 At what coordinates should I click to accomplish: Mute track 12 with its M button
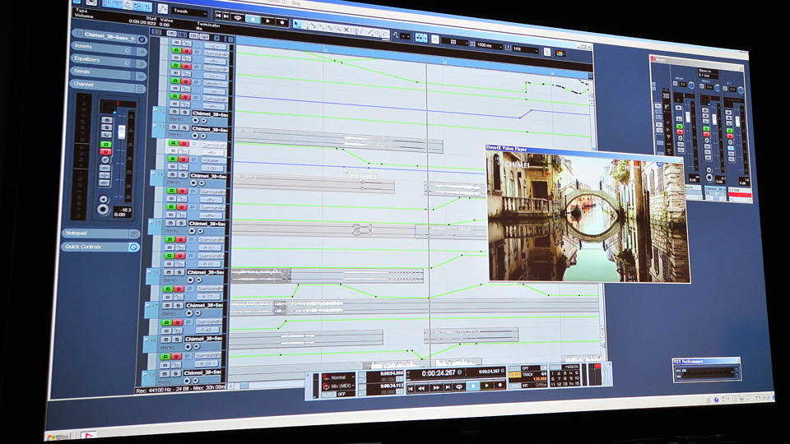174,112
